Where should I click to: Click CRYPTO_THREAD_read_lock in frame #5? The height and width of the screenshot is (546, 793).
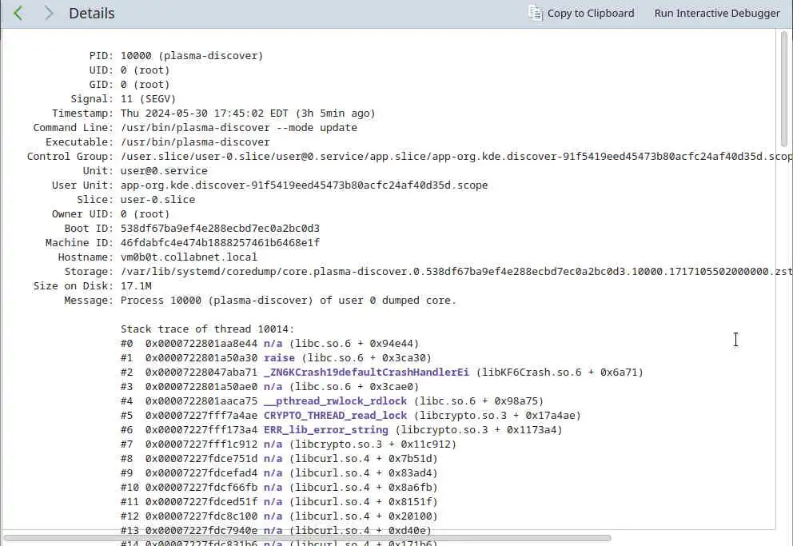pyautogui.click(x=335, y=416)
